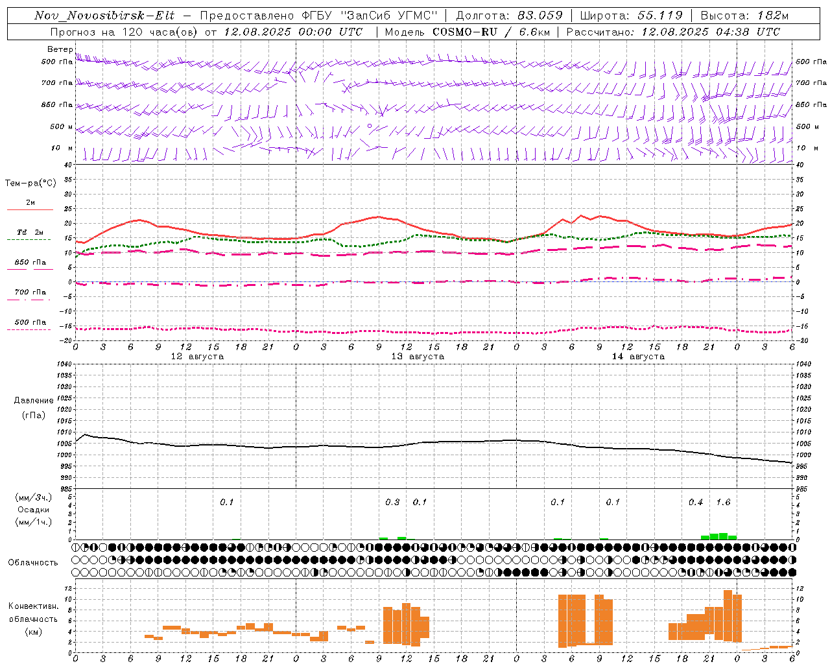The width and height of the screenshot is (830, 664).
Task: Click the Ветер label
Action: point(60,49)
